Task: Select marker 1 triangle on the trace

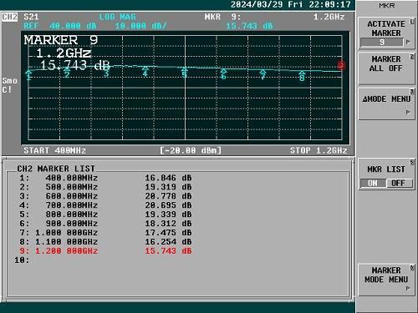Action: click(x=28, y=75)
